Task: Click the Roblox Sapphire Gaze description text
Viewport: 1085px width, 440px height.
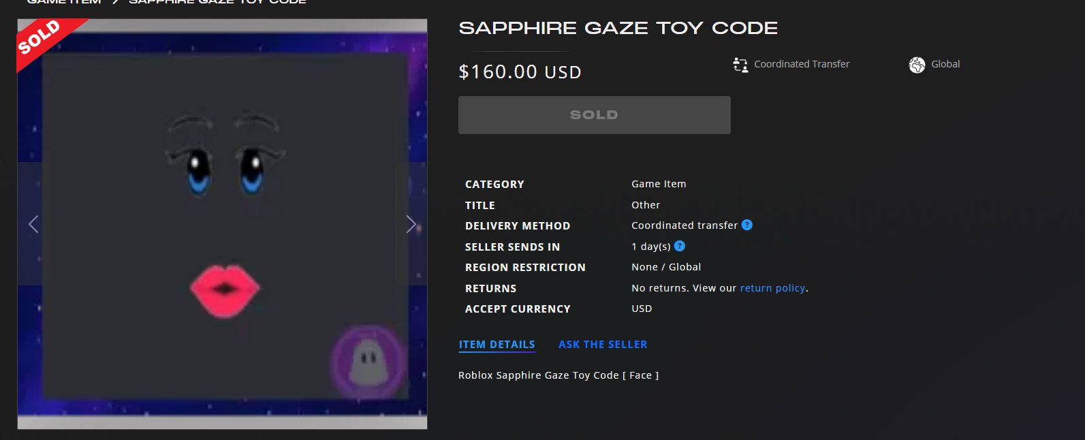Action: tap(559, 375)
